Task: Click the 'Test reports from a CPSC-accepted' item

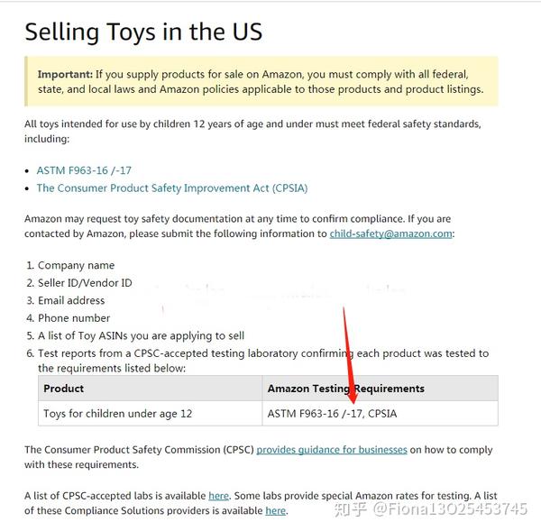Action: click(263, 361)
